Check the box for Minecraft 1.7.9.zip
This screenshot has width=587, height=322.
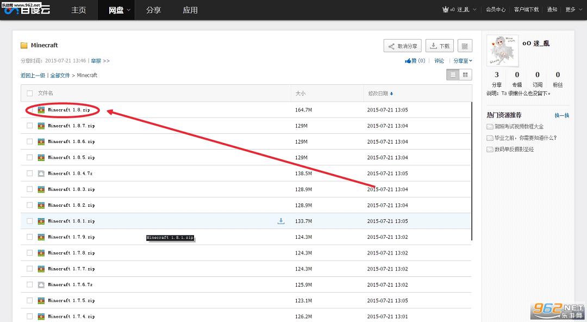tap(29, 237)
